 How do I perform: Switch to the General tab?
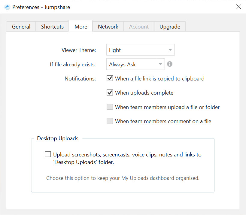[x=21, y=26]
